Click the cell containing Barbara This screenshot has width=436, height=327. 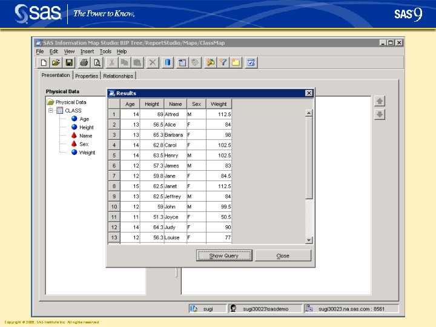coord(176,135)
